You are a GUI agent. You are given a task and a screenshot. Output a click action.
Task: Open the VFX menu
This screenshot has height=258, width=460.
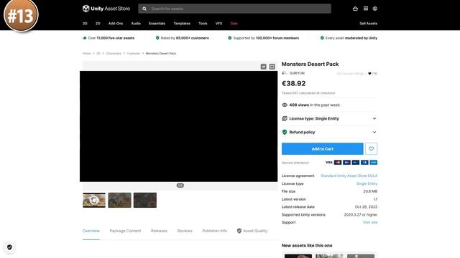pyautogui.click(x=218, y=24)
